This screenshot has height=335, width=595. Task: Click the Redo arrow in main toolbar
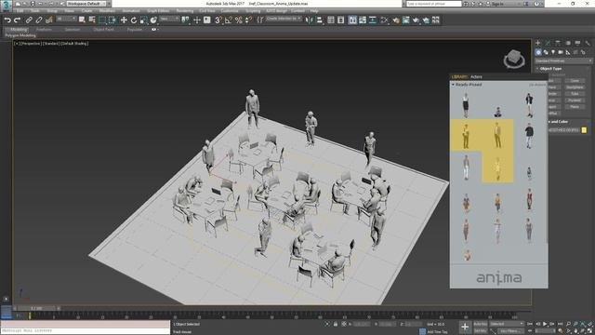tap(17, 20)
